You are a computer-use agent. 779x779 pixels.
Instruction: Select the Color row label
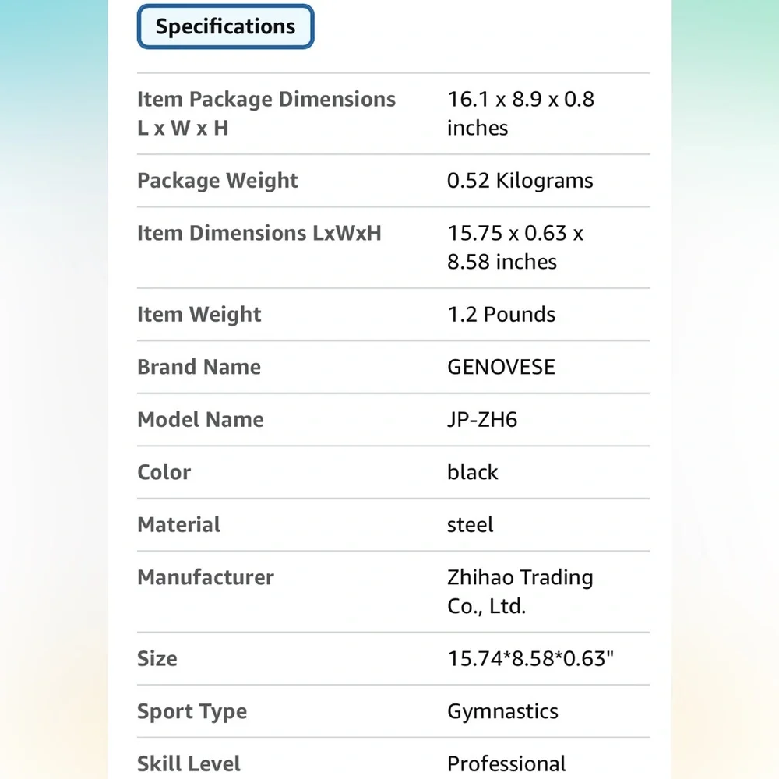pos(164,473)
